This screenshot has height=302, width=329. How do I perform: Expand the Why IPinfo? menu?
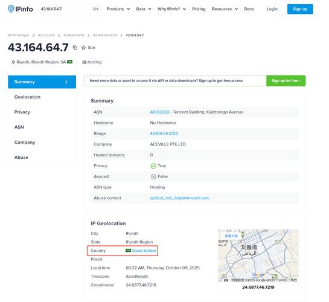click(x=171, y=9)
